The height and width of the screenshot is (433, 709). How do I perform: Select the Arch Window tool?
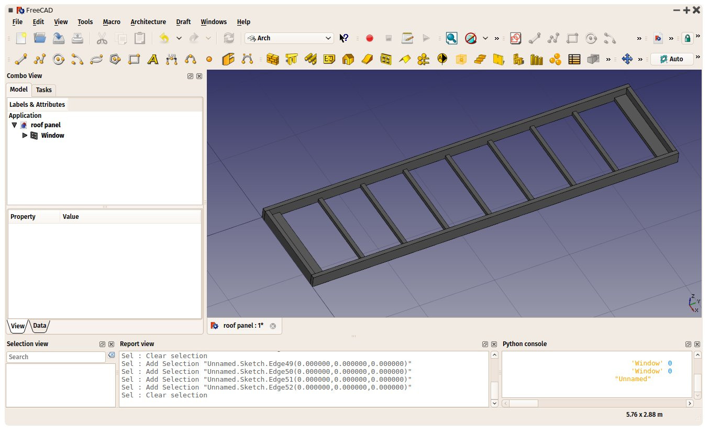[x=386, y=59]
